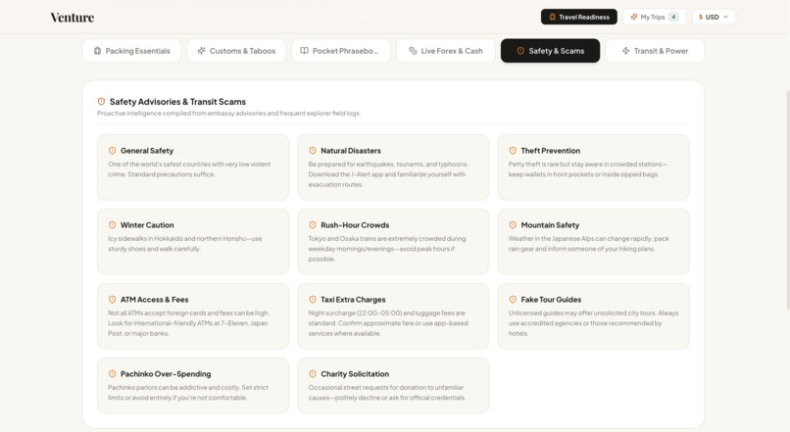Switch to Live Forex & Cash tab
The height and width of the screenshot is (432, 790).
[446, 51]
